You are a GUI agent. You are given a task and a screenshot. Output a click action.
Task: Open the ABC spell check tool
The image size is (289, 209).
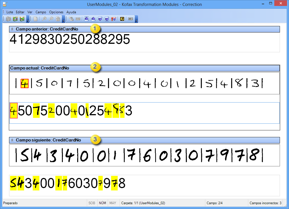(130, 19)
